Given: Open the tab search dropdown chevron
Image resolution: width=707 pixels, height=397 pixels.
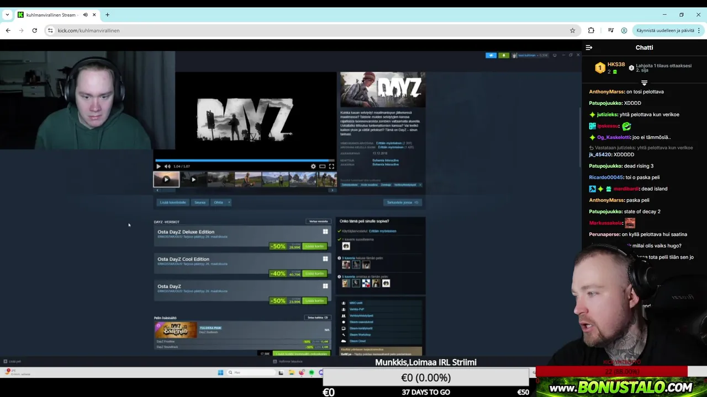Looking at the screenshot, I should point(7,15).
